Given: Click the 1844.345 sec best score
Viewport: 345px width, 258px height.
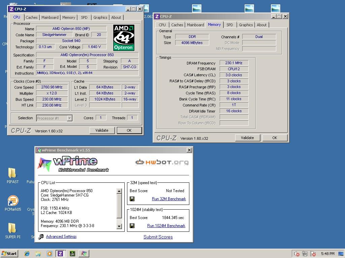Looking at the screenshot, I should [x=173, y=218].
